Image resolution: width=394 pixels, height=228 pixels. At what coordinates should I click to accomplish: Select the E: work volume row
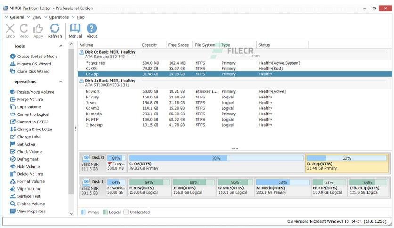pos(235,92)
